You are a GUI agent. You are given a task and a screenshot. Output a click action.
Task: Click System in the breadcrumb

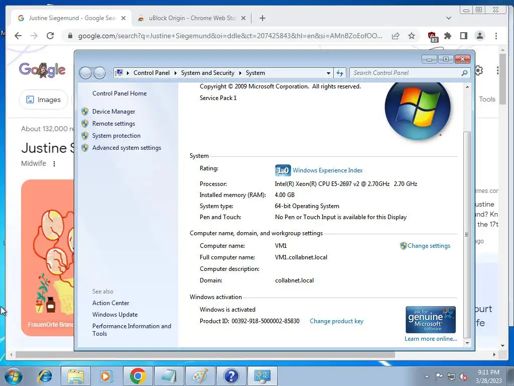(255, 73)
